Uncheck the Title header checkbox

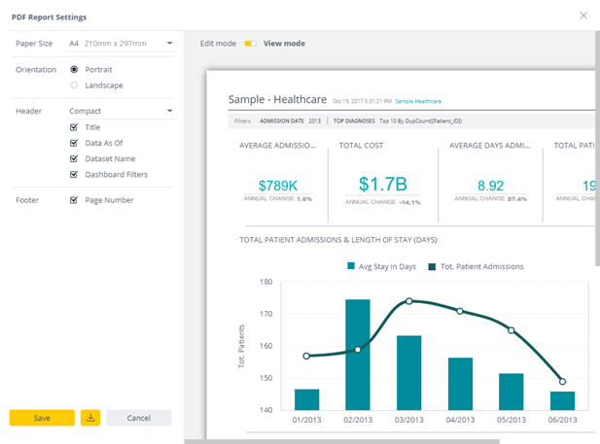(74, 127)
